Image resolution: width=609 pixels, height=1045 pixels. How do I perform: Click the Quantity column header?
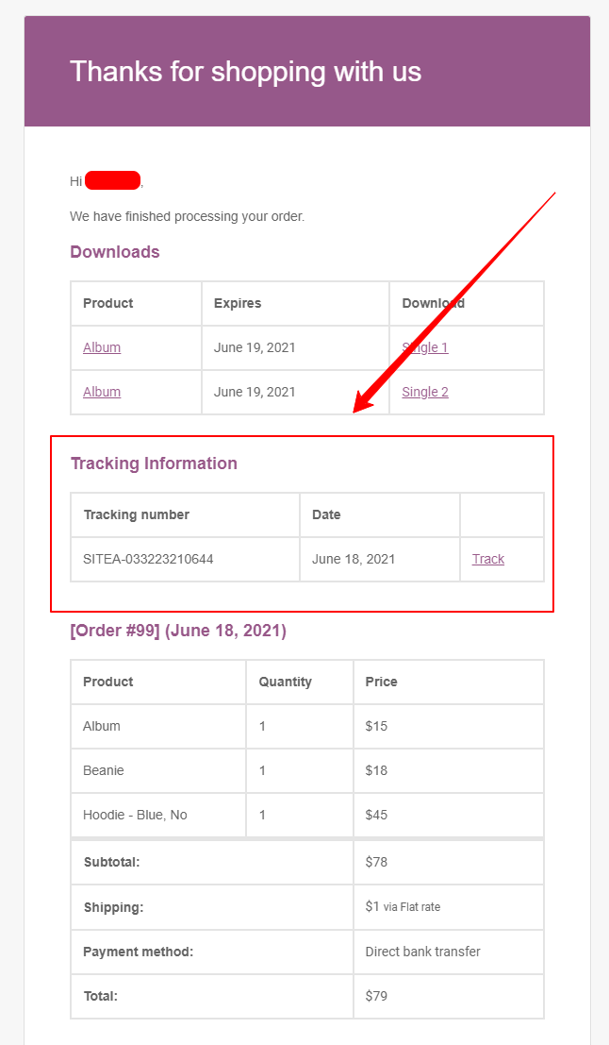285,682
